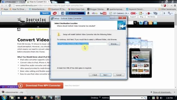Viewport: 177px width, 100px height.
Task: Click the site search magnifier button
Action: [135, 23]
